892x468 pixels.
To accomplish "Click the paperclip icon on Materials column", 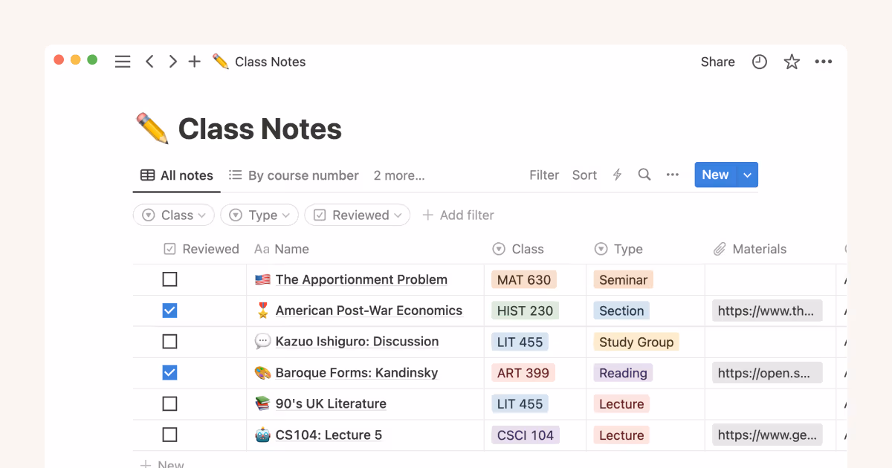I will pyautogui.click(x=720, y=249).
